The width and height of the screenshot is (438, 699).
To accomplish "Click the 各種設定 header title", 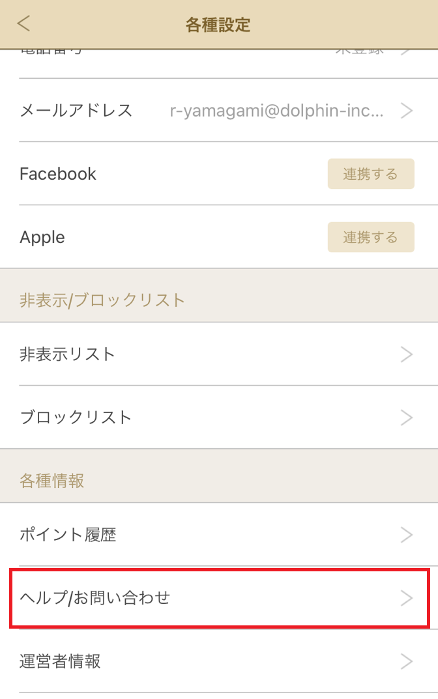I will (218, 25).
